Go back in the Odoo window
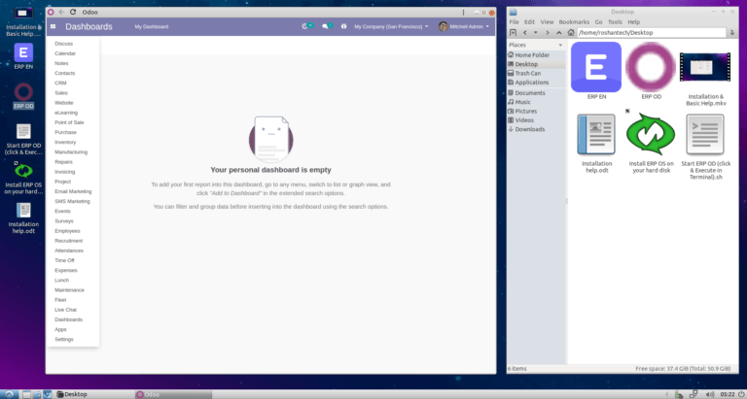The height and width of the screenshot is (399, 747). (x=61, y=12)
